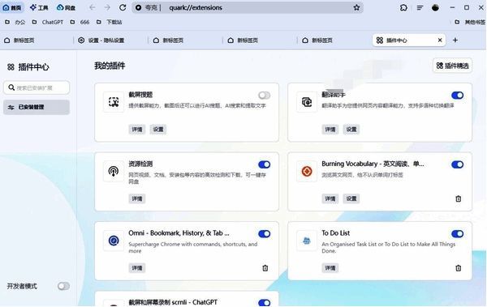Switch to the first new tab page
The height and width of the screenshot is (307, 487).
point(36,41)
